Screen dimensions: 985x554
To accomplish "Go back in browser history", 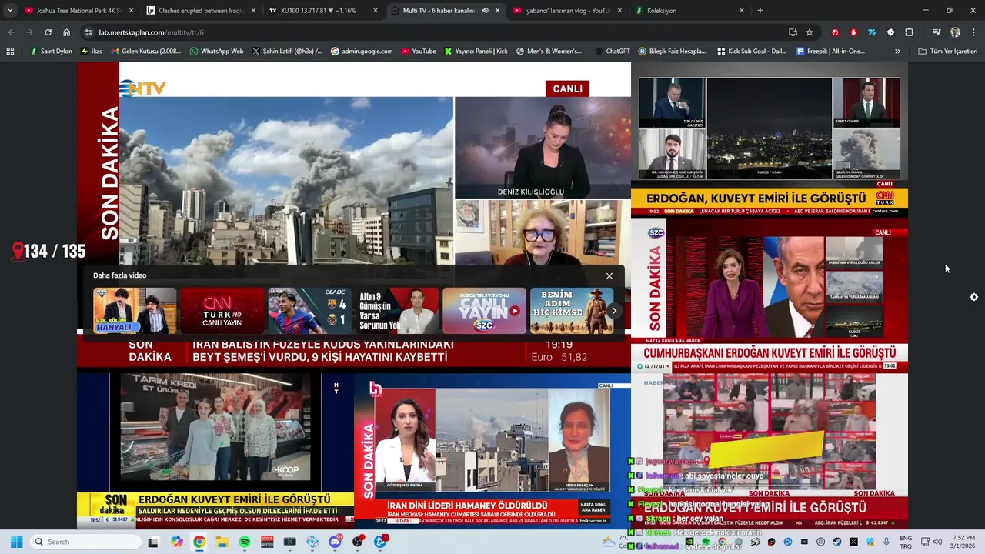I will 11,32.
